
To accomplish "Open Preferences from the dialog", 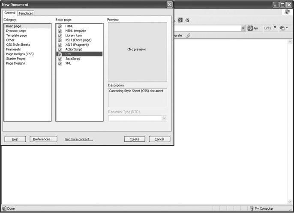I will [x=44, y=139].
